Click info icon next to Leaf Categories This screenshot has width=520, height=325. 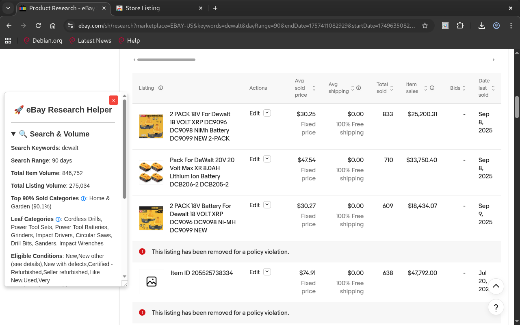click(x=58, y=219)
